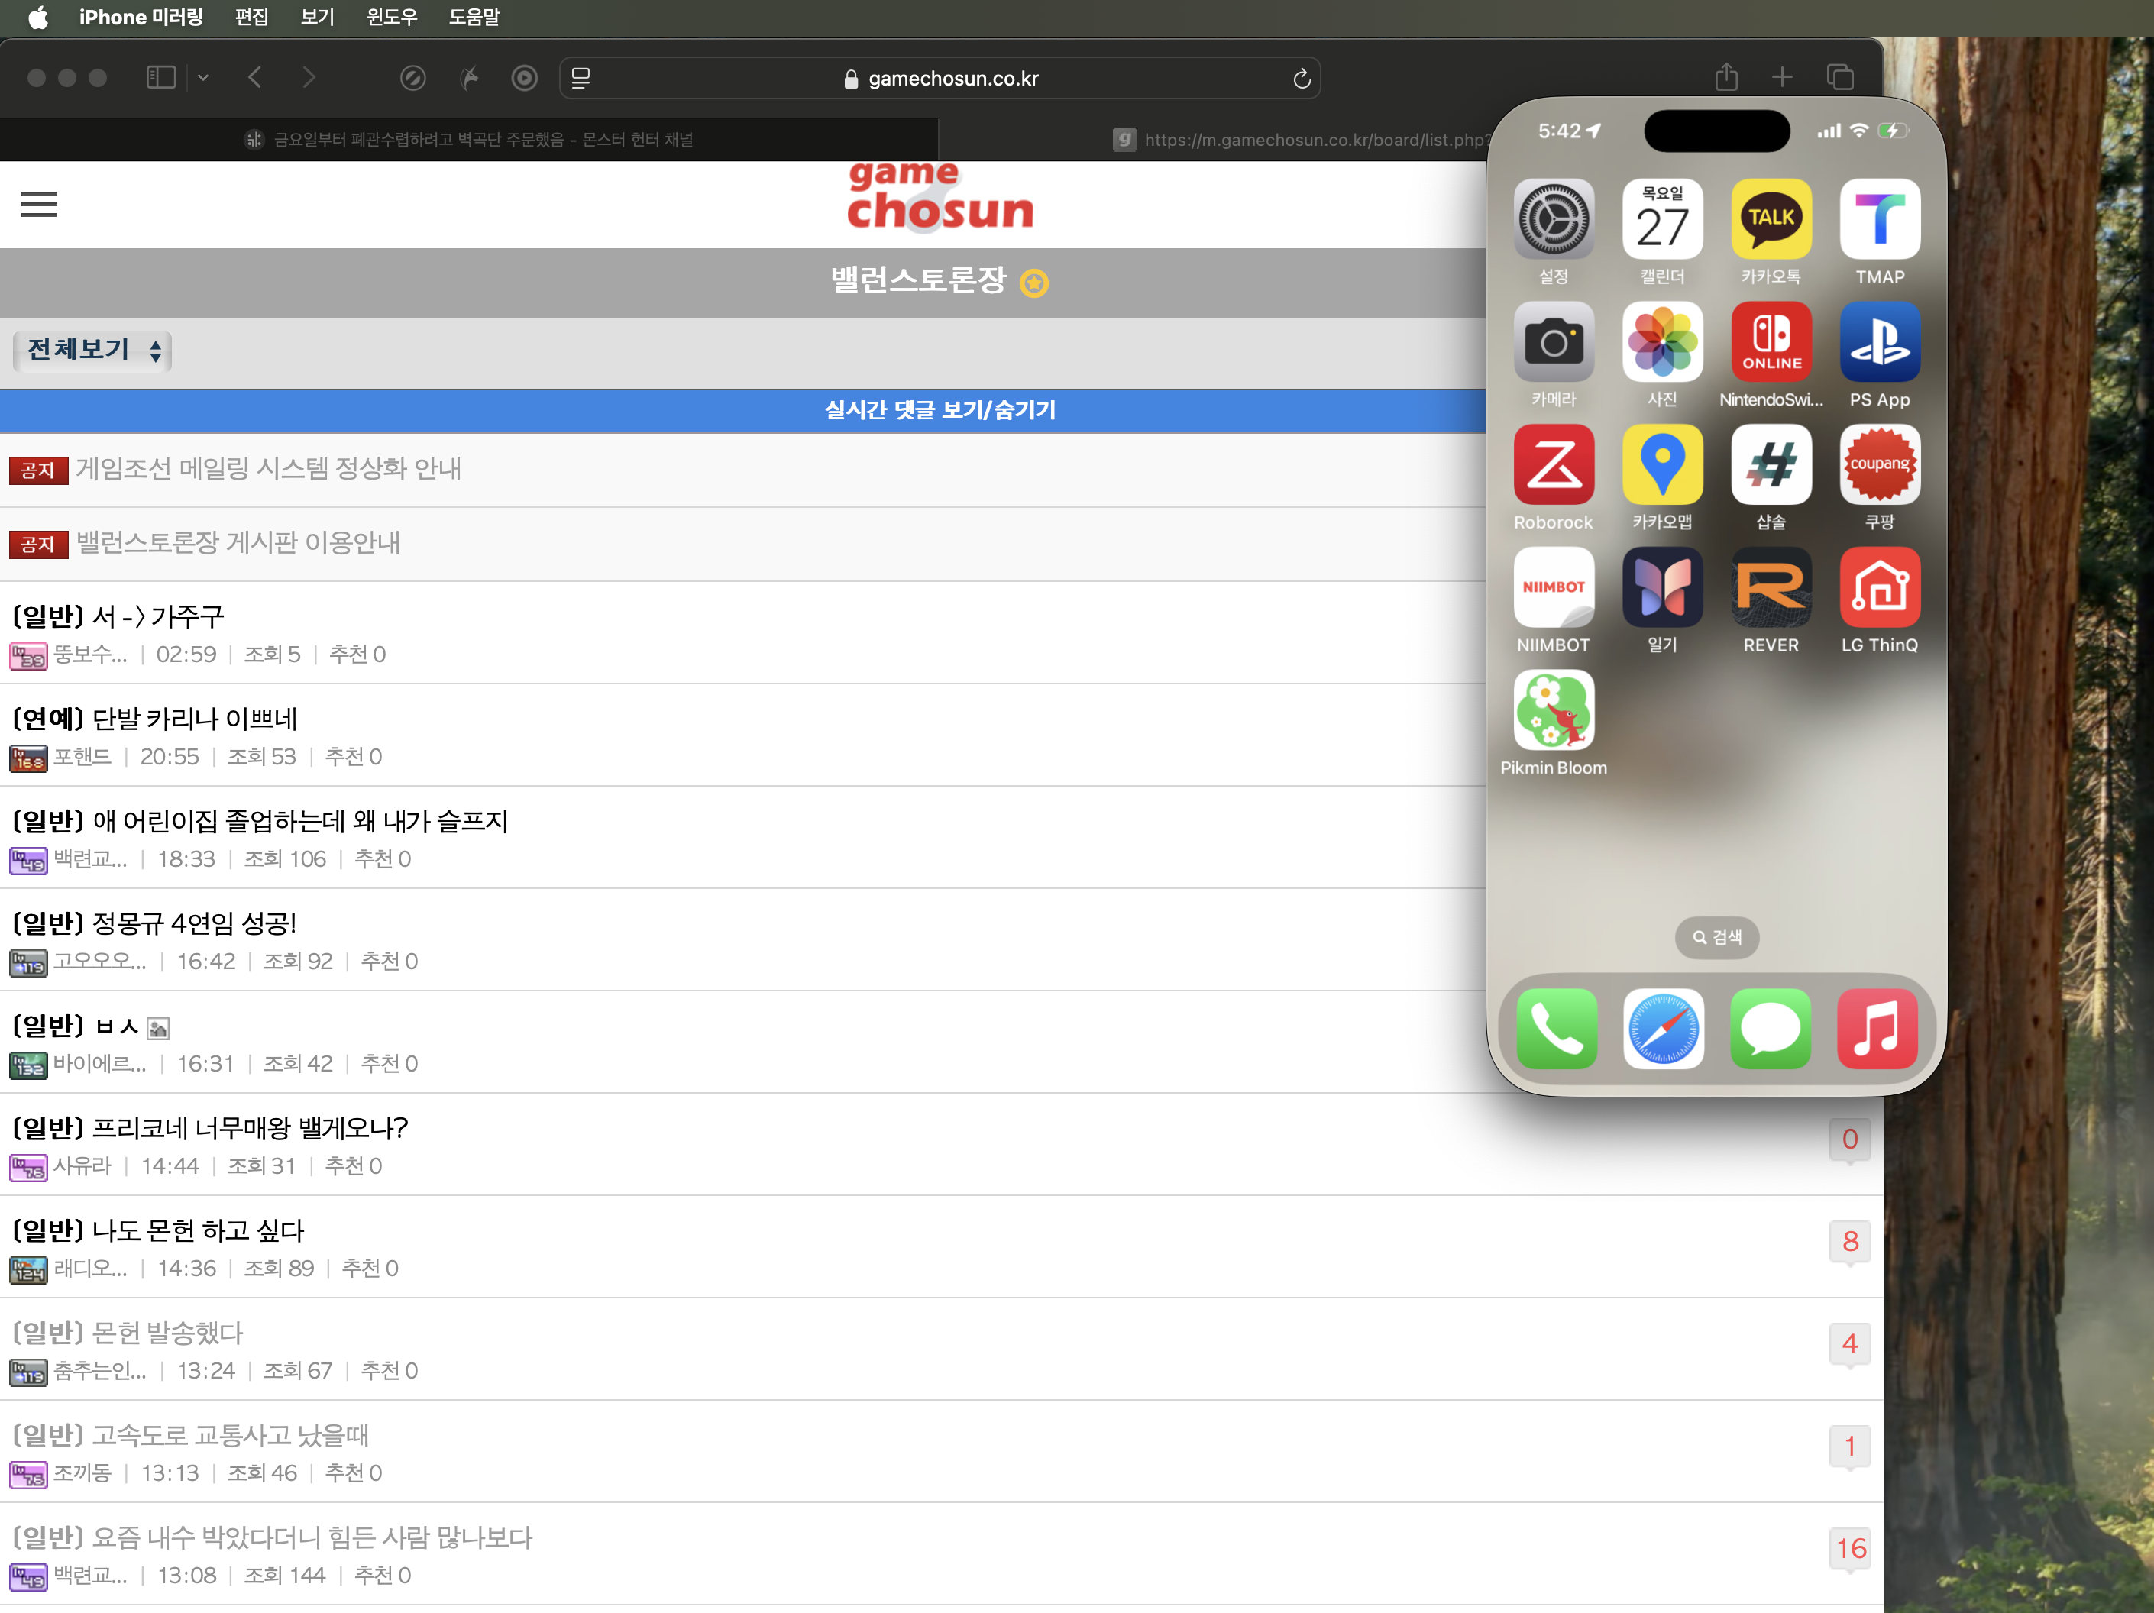The image size is (2154, 1613).
Task: Toggle the favorite star beside 밸런스토론장
Action: [x=1033, y=283]
